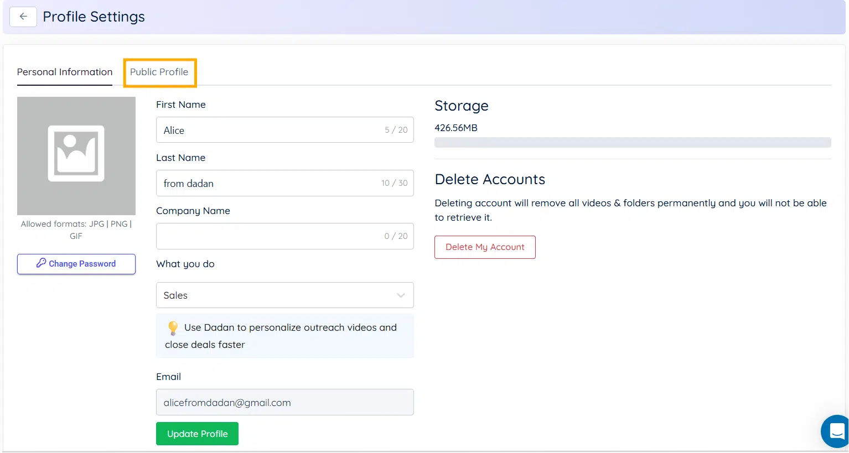Click the Profile Settings page title
This screenshot has width=849, height=453.
[x=94, y=17]
